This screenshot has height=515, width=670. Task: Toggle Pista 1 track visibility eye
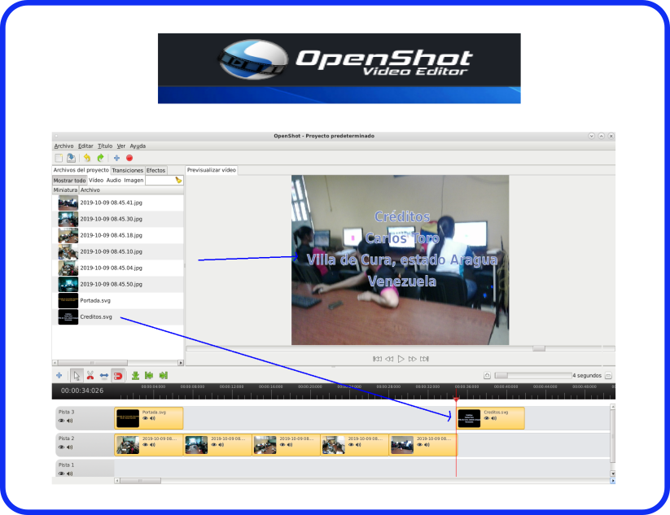62,474
